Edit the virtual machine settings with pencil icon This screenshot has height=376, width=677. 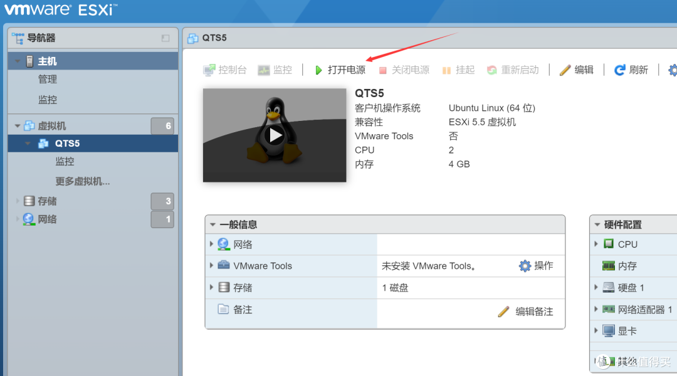click(576, 70)
